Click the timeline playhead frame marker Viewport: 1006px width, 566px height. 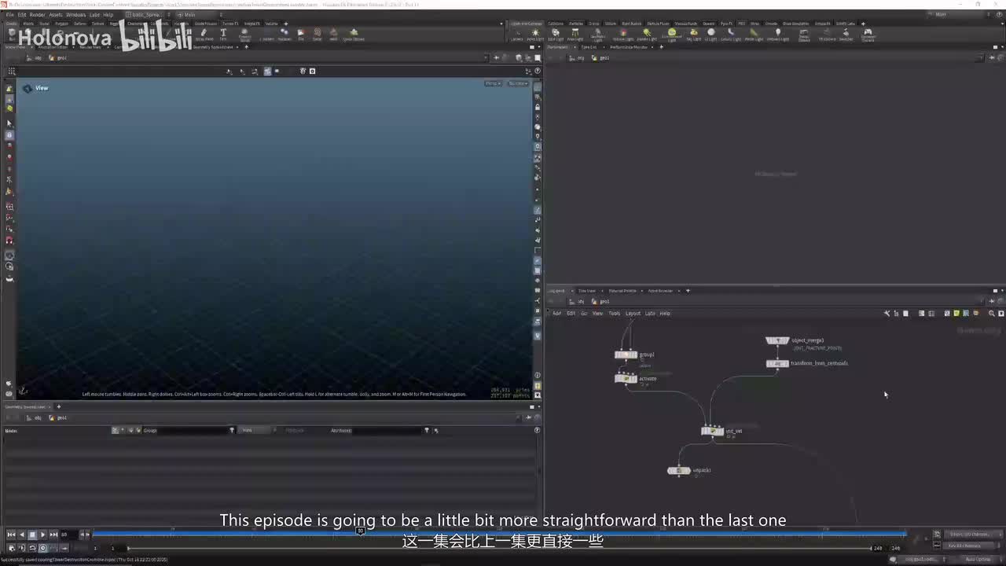[360, 531]
